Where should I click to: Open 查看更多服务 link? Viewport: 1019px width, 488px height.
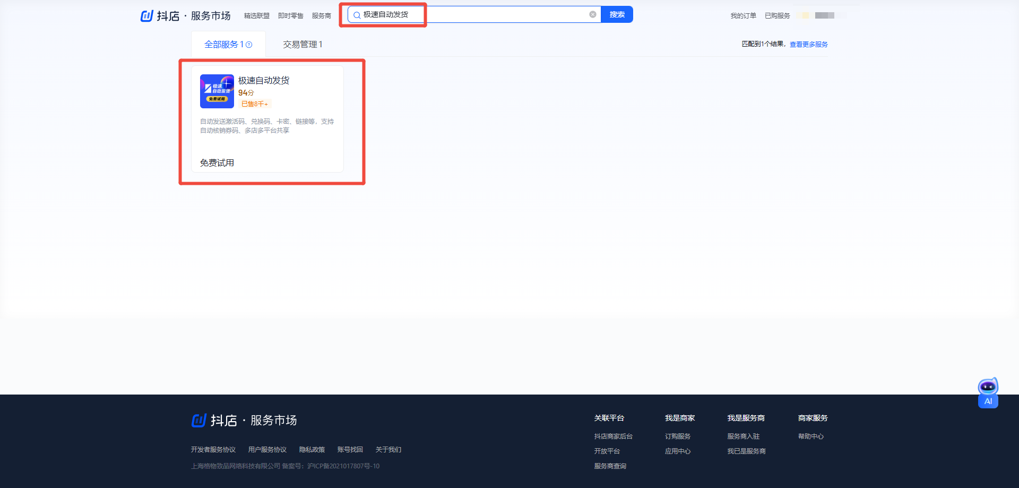[x=808, y=45]
